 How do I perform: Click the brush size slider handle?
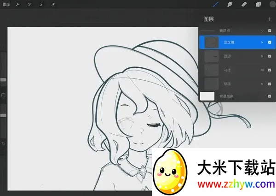click(x=3, y=80)
